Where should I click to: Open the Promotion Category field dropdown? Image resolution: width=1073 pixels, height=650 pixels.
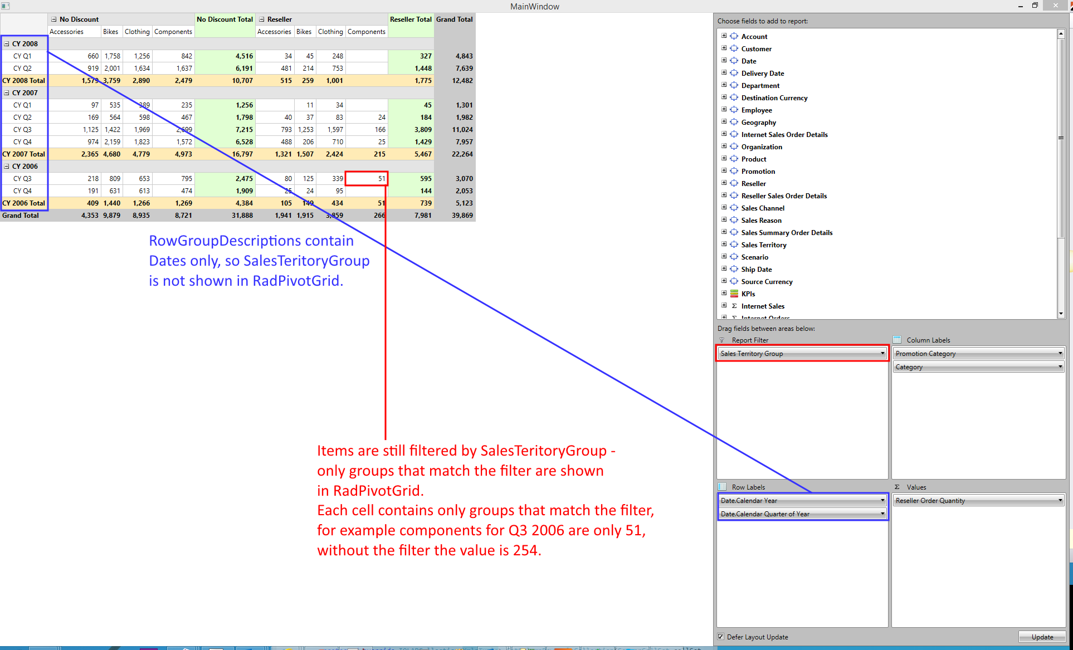point(1060,354)
